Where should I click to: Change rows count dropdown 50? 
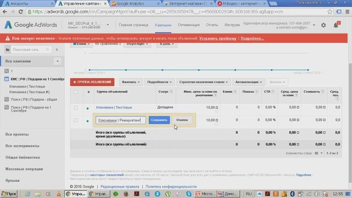[x=318, y=153]
